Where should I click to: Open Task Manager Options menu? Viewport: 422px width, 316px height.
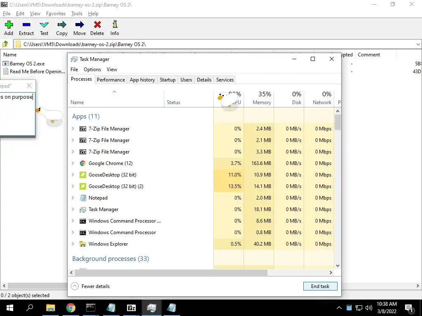tap(92, 70)
